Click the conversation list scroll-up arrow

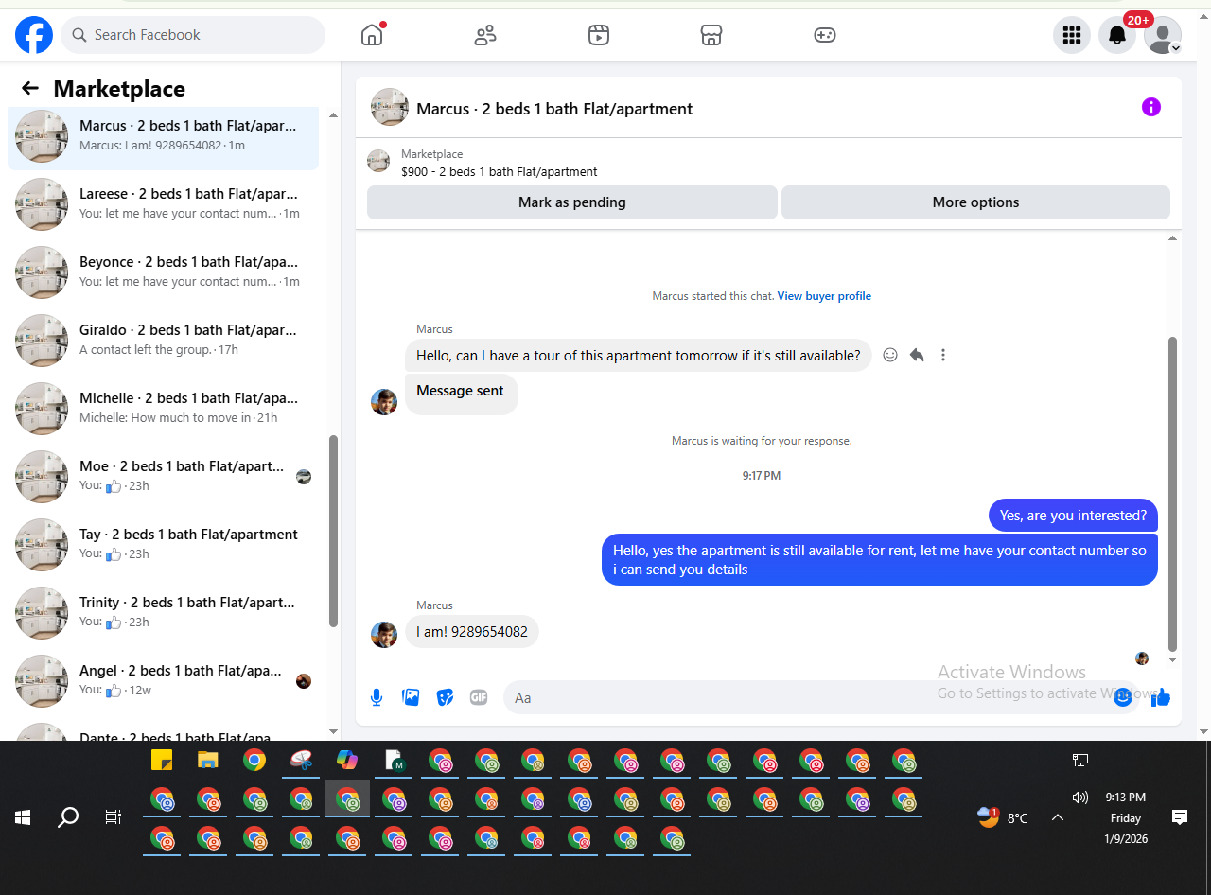tap(333, 115)
